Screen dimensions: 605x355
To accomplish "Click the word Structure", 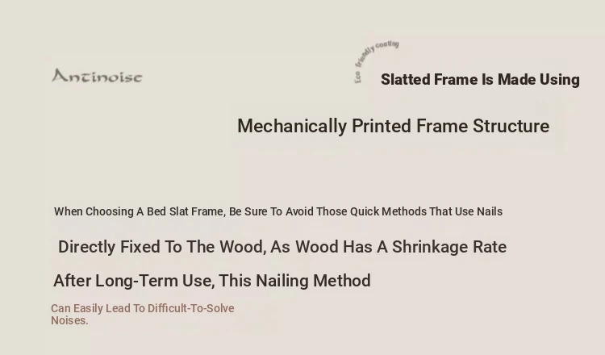I will pos(511,126).
